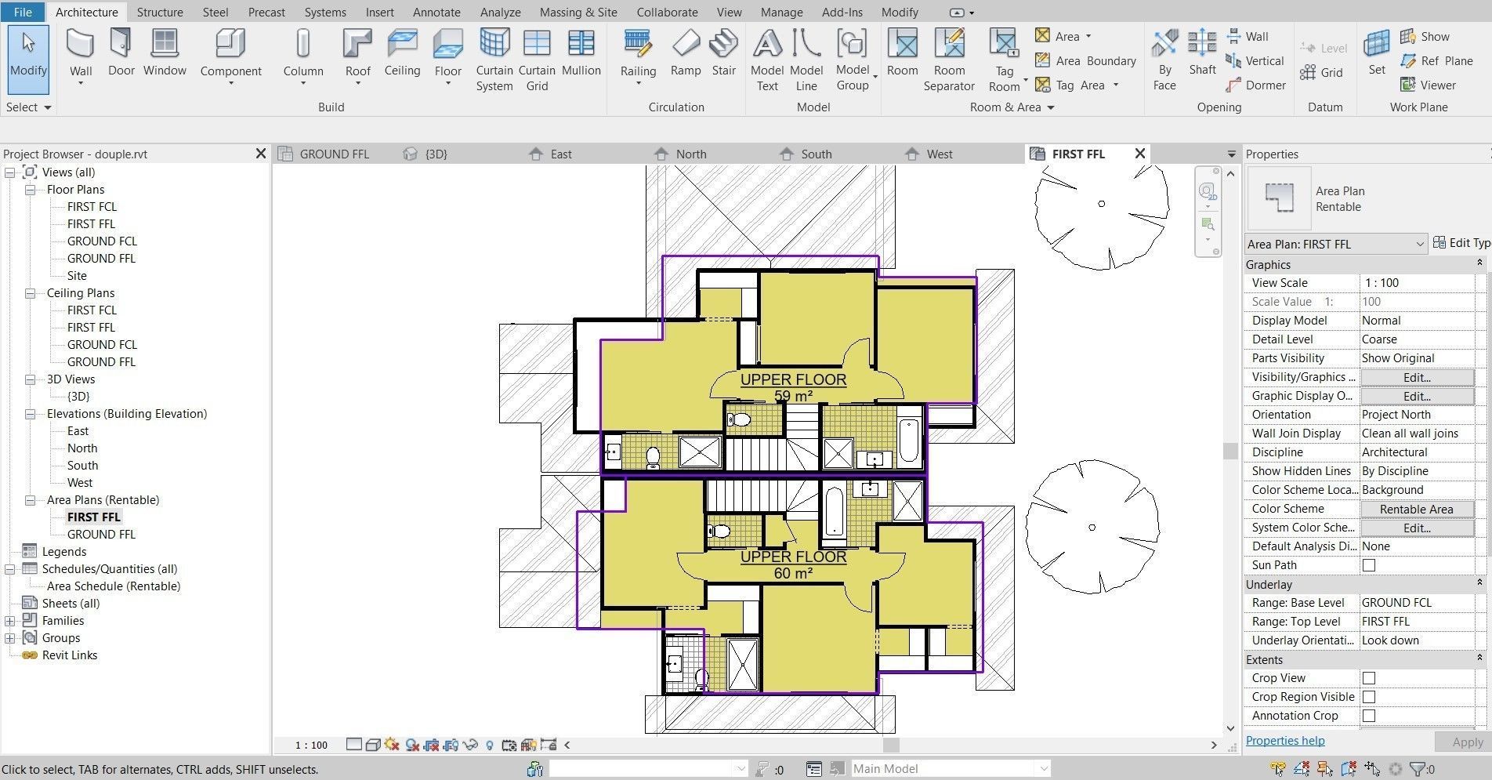Select the Ref Plane tool

(1436, 60)
